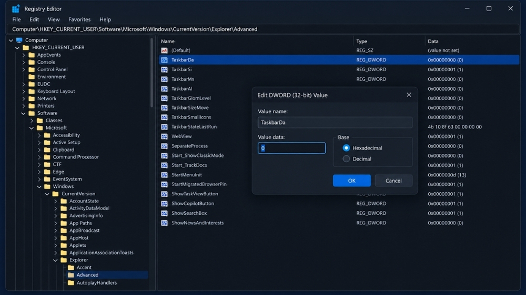Click the TaskbarAl DWORD value icon
The image size is (526, 295).
[164, 89]
